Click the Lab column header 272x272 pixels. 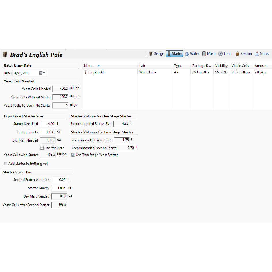click(x=142, y=66)
